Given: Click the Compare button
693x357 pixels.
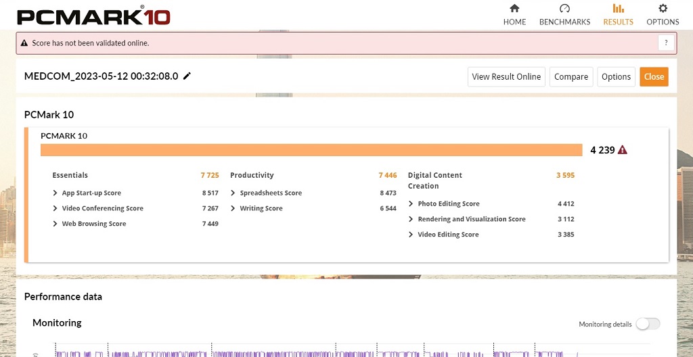Looking at the screenshot, I should point(571,76).
